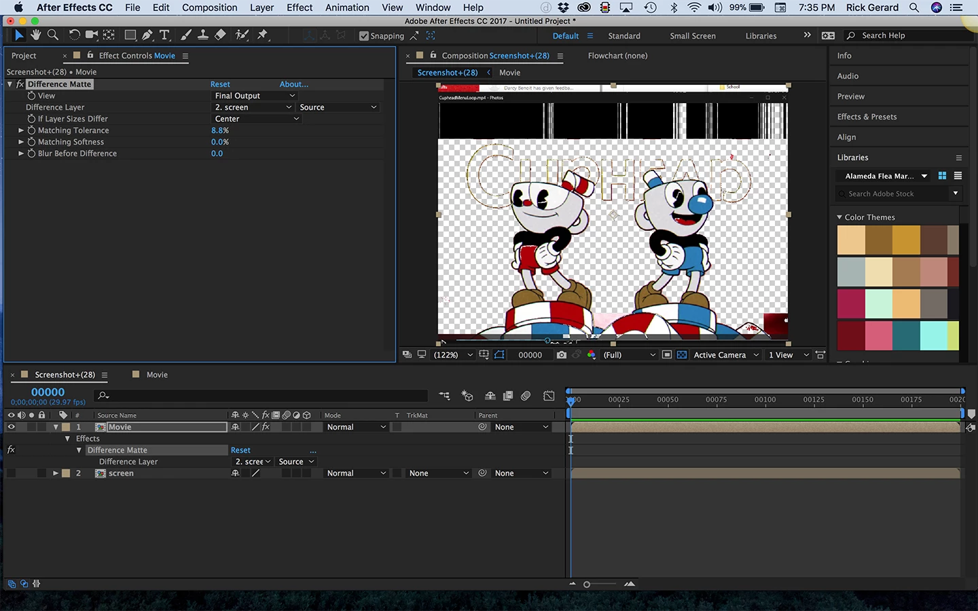Image resolution: width=978 pixels, height=611 pixels.
Task: Toggle Fast Previews pixel aspect button
Action: [820, 355]
